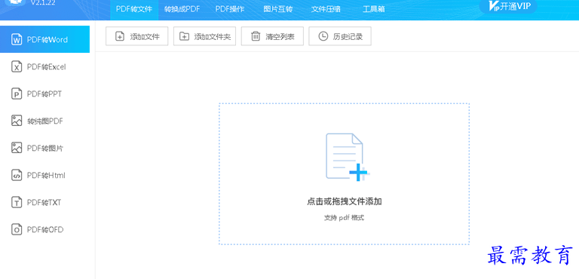Click the OFD file icon in sidebar
The width and height of the screenshot is (579, 279).
[17, 229]
